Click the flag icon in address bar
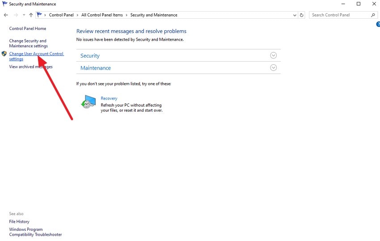This screenshot has width=380, height=241. [x=39, y=15]
